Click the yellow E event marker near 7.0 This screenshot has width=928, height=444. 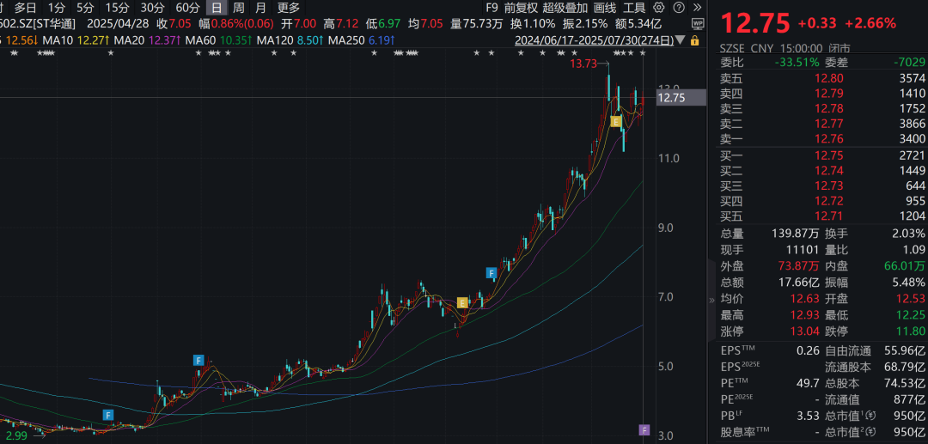[x=462, y=302]
